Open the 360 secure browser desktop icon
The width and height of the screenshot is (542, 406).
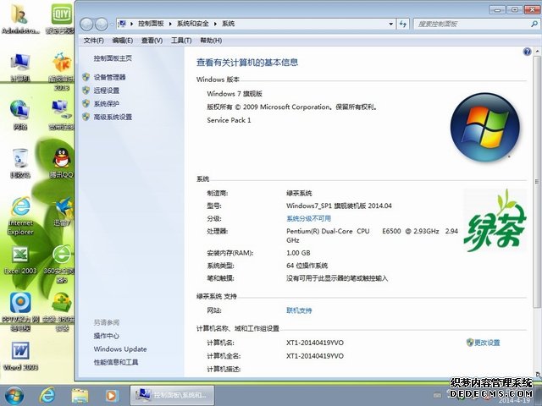coord(61,265)
